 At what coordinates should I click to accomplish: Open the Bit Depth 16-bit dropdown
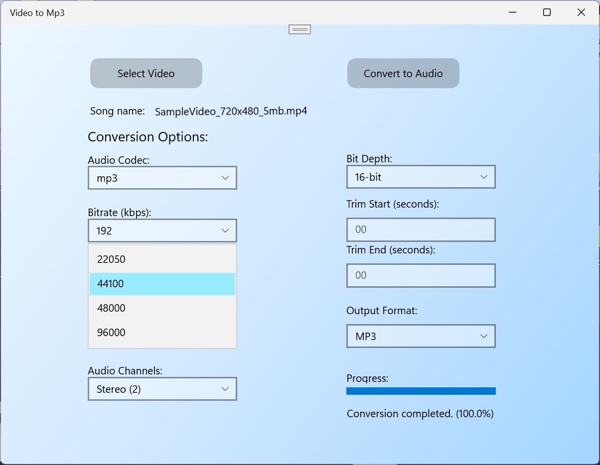pyautogui.click(x=421, y=177)
